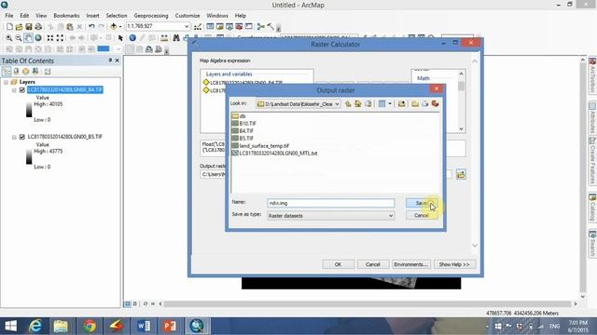Click the Fixed Zoom In icon
The image size is (597, 335).
tap(49, 38)
